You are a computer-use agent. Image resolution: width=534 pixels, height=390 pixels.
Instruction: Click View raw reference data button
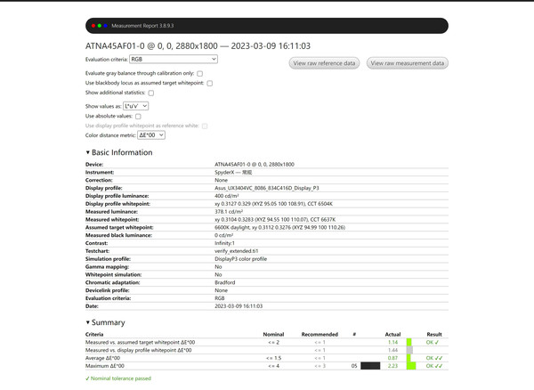click(x=324, y=63)
